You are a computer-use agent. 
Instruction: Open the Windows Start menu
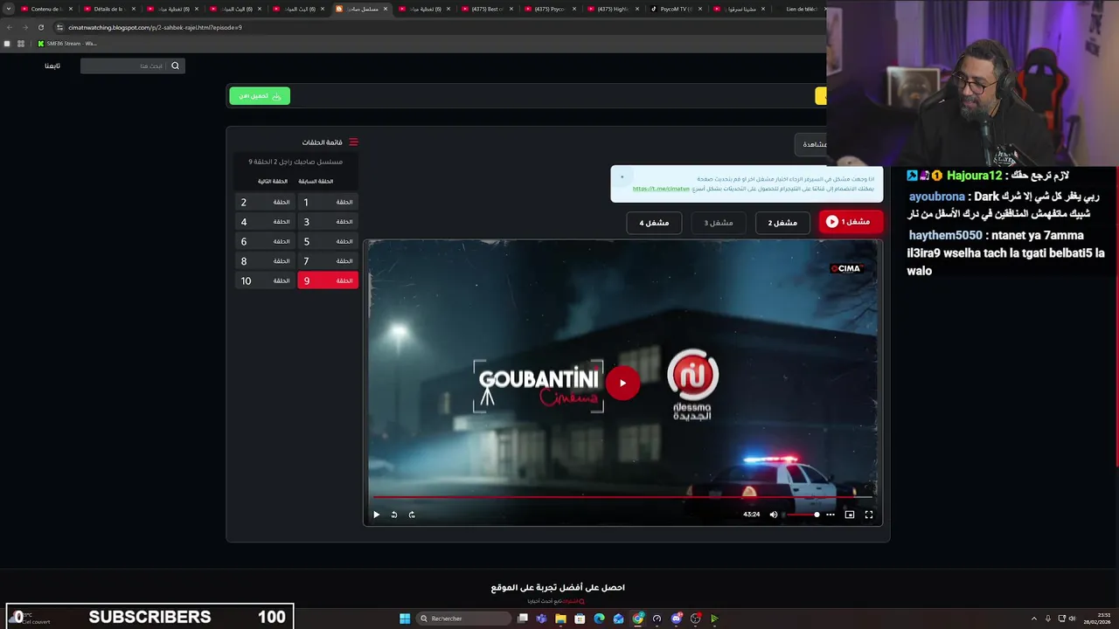(x=405, y=619)
